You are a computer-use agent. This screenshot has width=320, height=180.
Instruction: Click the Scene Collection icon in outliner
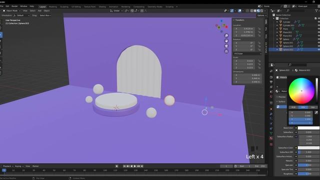click(274, 15)
